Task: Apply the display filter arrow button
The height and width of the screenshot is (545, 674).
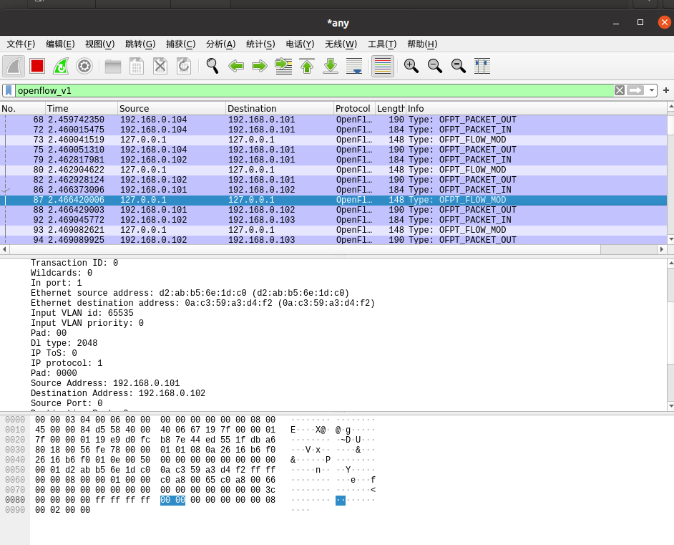Action: click(x=635, y=90)
